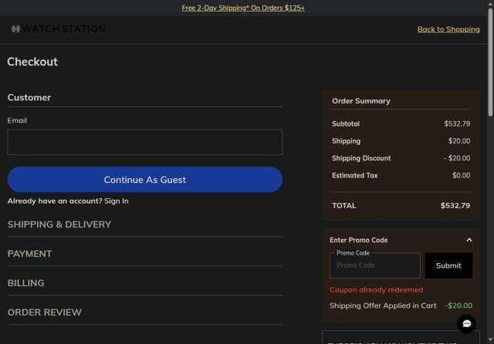494x344 pixels.
Task: Click the Watch Station logo
Action: coord(59,29)
